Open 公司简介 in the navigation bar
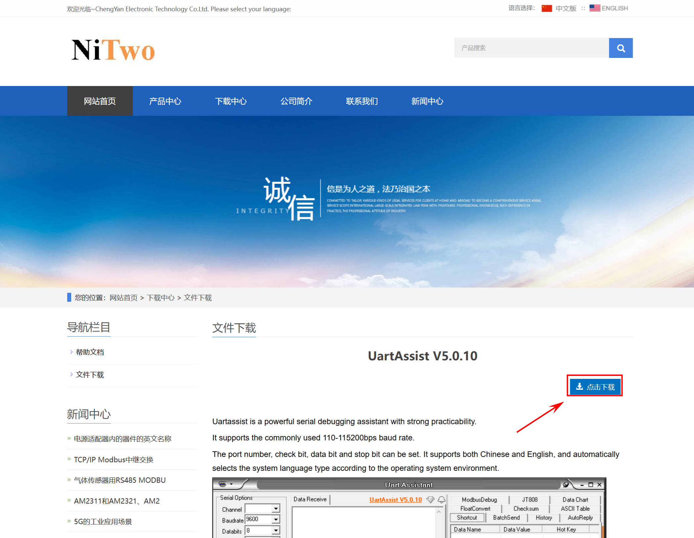The image size is (694, 538). (x=296, y=101)
